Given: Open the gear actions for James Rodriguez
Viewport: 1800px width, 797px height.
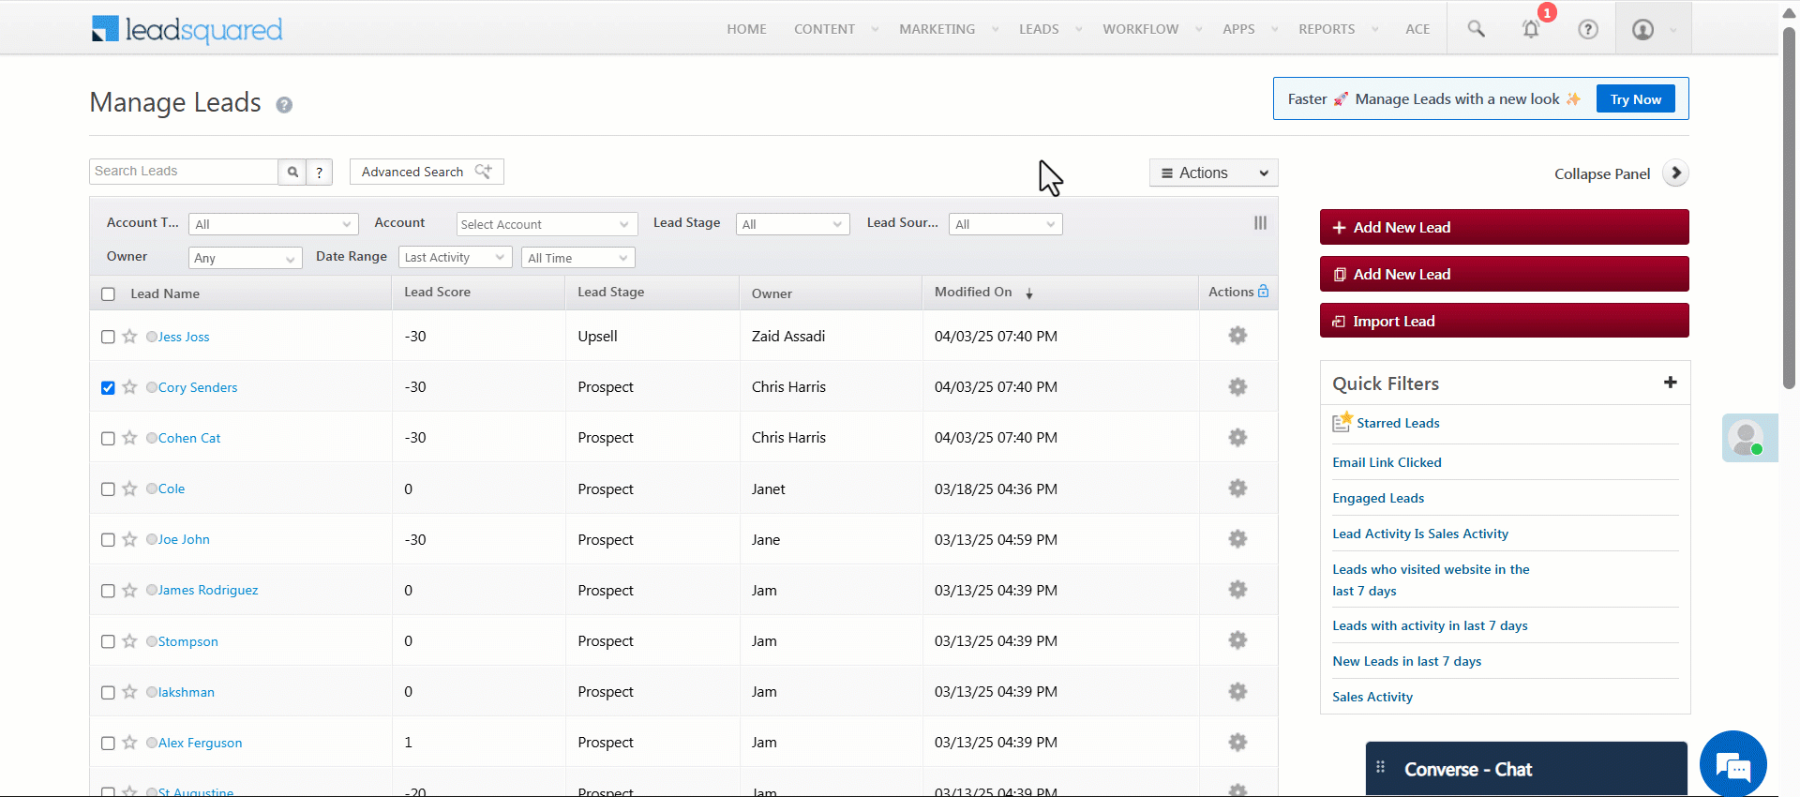Looking at the screenshot, I should click(x=1237, y=590).
